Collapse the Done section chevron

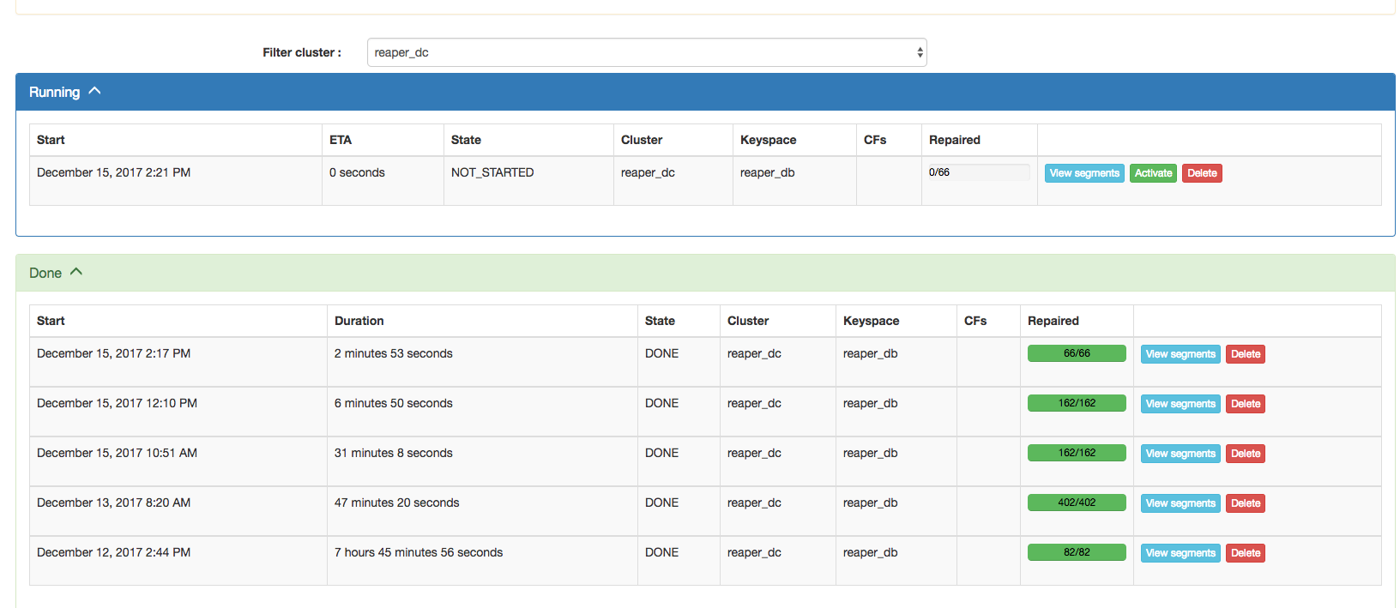[76, 272]
